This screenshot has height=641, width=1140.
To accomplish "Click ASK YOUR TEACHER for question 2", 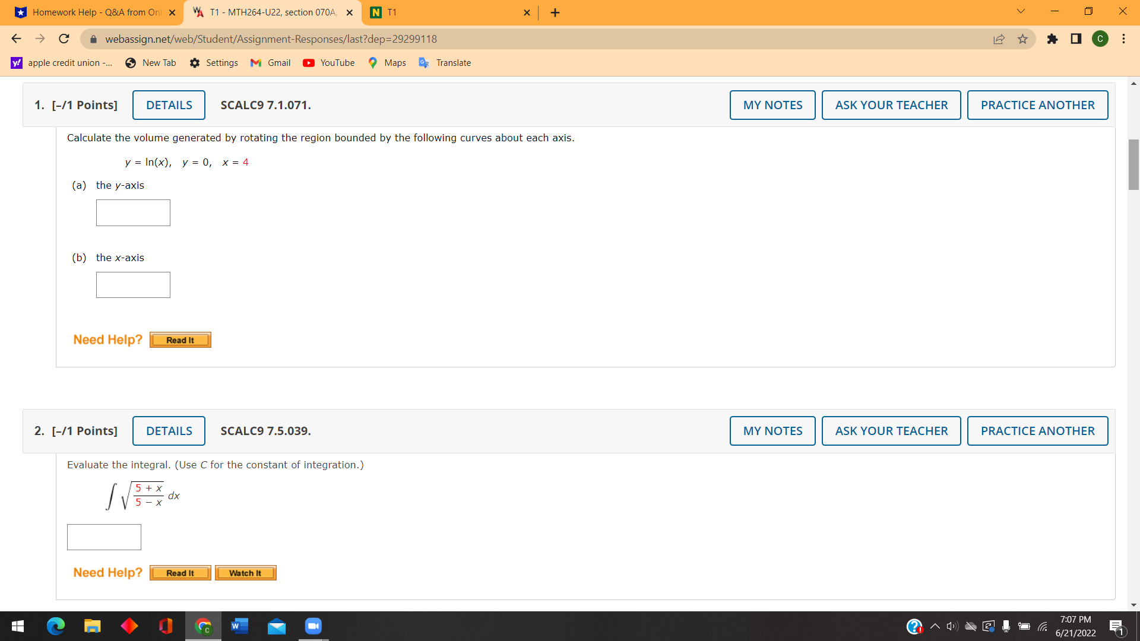I will pos(891,430).
